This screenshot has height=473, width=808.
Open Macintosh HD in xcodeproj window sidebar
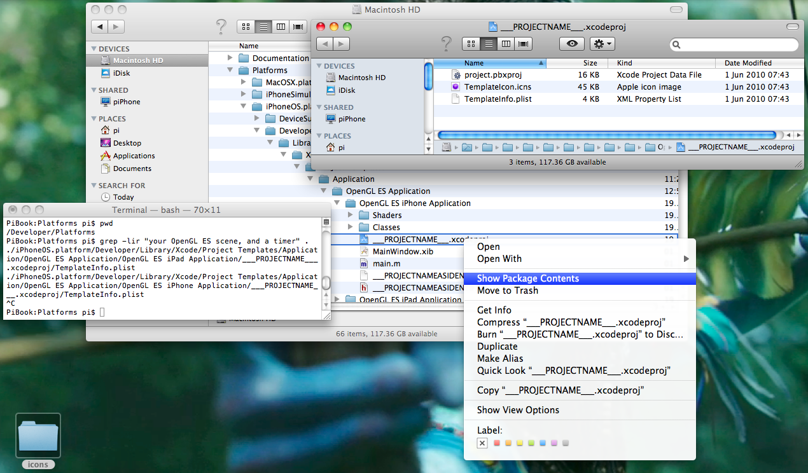click(x=361, y=78)
